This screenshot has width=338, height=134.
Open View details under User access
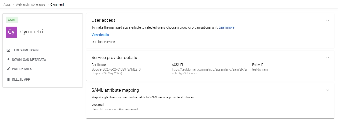pyautogui.click(x=100, y=35)
